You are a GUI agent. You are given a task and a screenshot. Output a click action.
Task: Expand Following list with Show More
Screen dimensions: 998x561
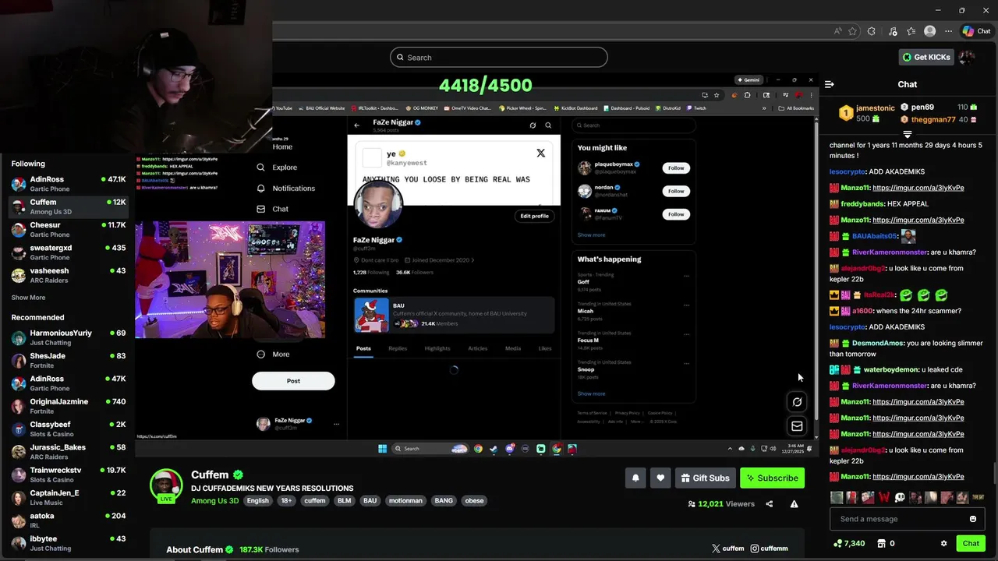28,298
